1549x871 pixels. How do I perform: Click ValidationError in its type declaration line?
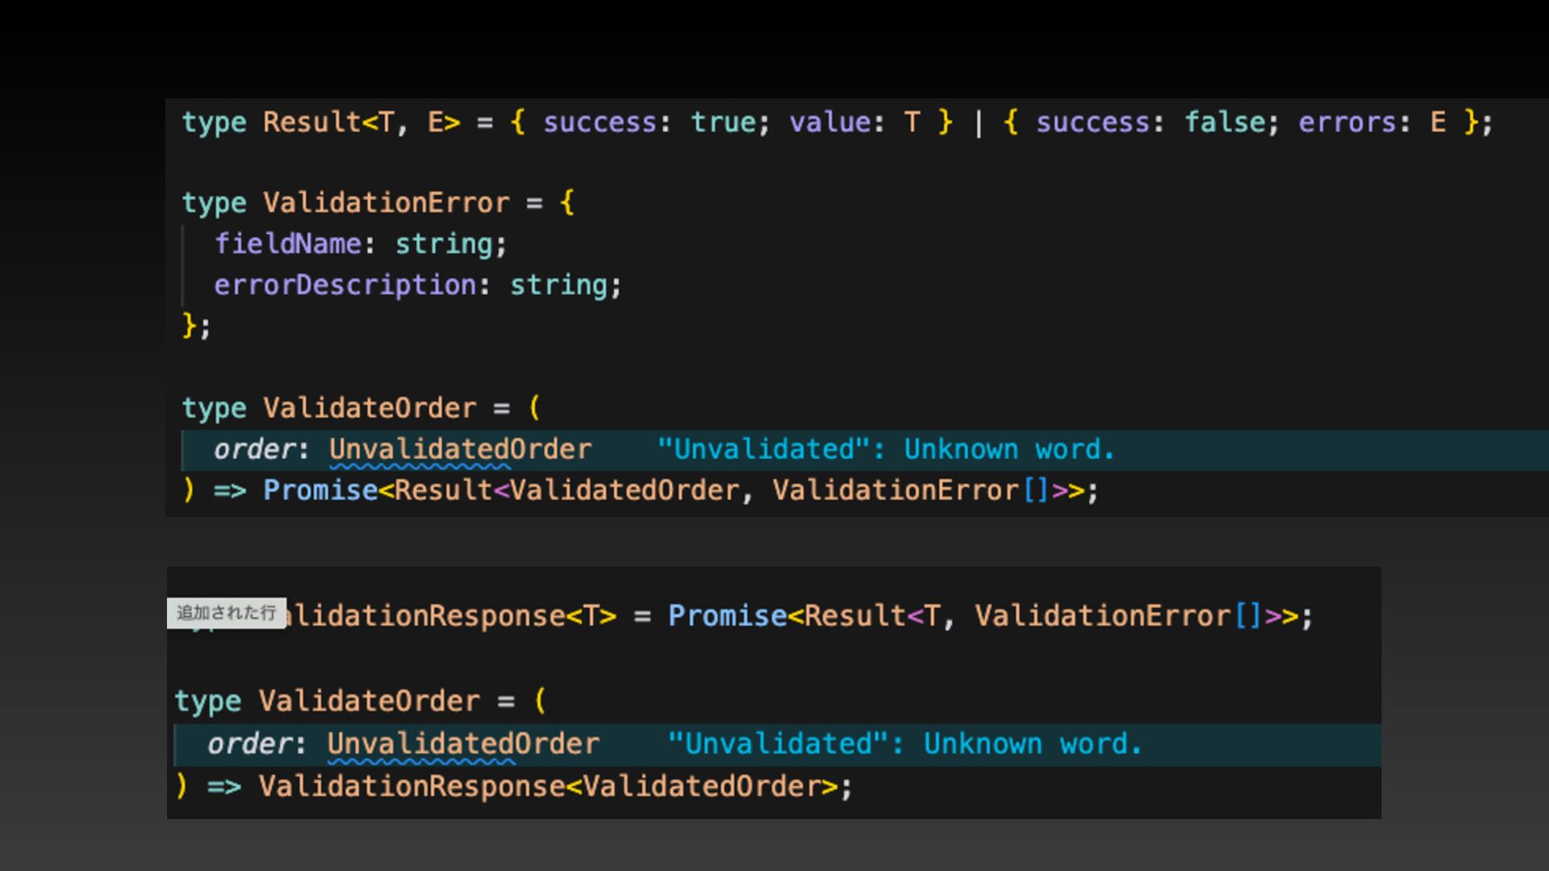click(386, 203)
